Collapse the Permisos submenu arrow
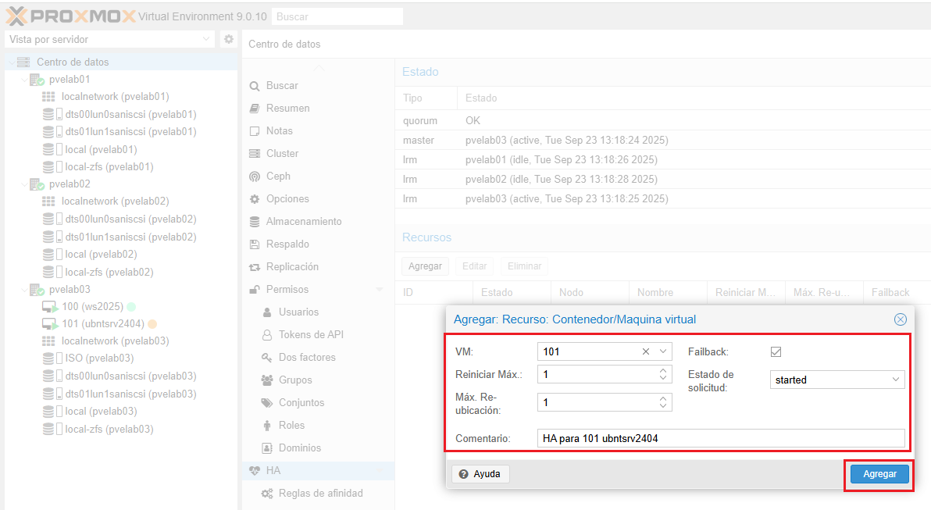 point(380,290)
